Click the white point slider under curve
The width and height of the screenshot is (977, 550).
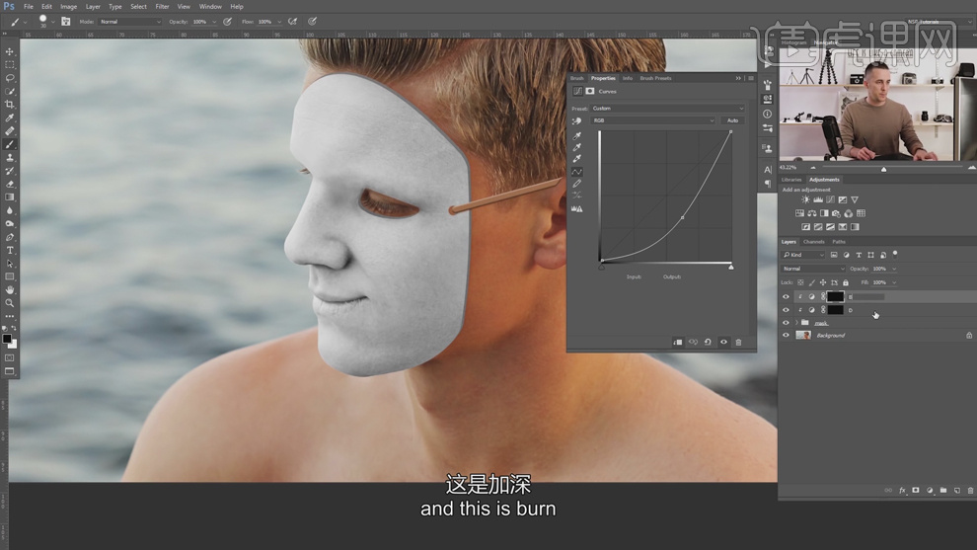[x=731, y=267]
